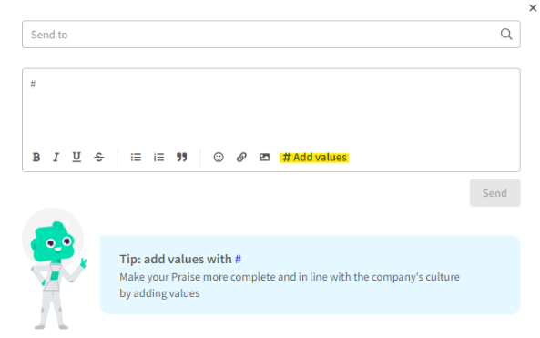
Task: Apply strikethrough formatting
Action: point(99,157)
